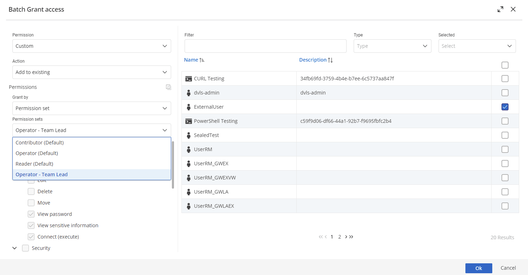Screen dimensions: 528x275
Task: Click inside the Filter input field
Action: (x=265, y=46)
